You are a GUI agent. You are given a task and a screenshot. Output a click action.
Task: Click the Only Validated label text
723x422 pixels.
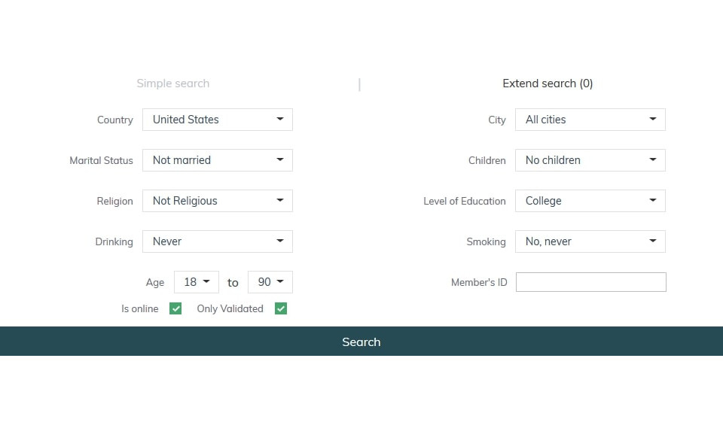pyautogui.click(x=230, y=308)
